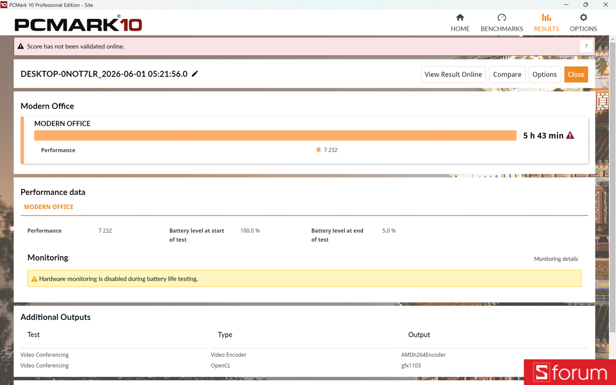Open the Results bar chart section

546,23
